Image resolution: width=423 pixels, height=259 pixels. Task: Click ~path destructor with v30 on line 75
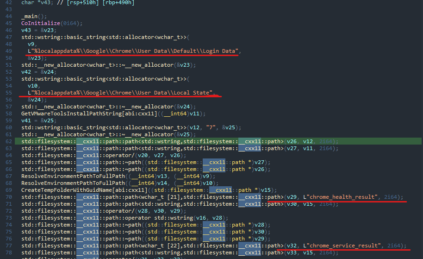coord(146,232)
